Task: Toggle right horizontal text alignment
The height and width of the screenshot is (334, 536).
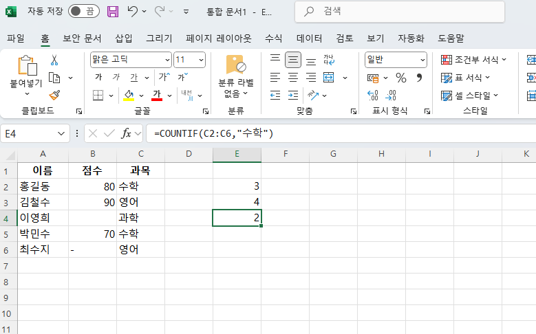Action: (x=311, y=78)
